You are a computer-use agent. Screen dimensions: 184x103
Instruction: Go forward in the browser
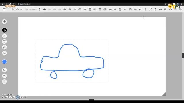coord(6,4)
